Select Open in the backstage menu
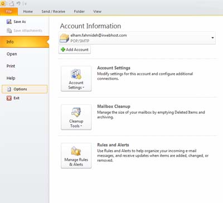The width and height of the screenshot is (223, 203). (12, 54)
